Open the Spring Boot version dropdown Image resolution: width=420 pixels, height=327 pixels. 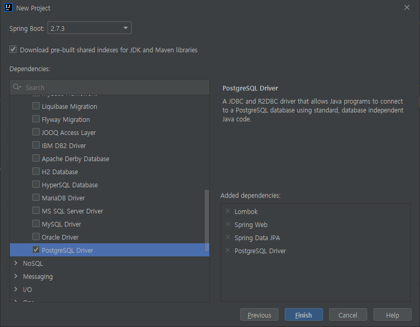point(89,28)
